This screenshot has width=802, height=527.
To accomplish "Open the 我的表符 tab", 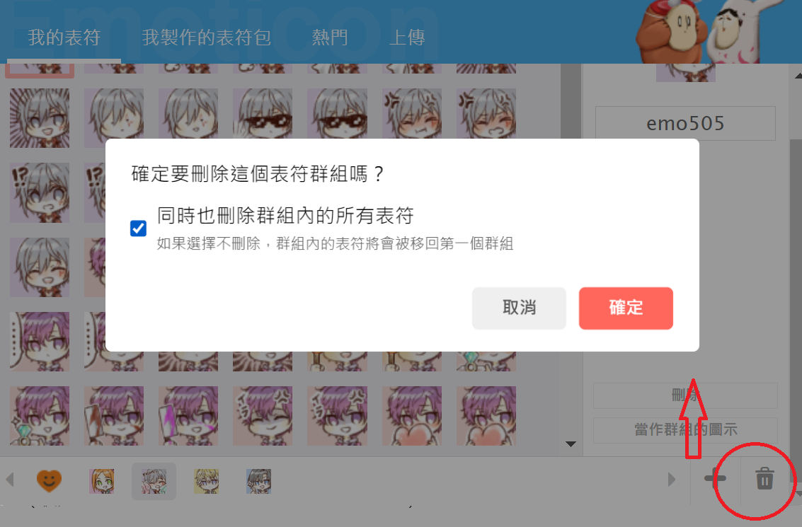I will point(64,37).
